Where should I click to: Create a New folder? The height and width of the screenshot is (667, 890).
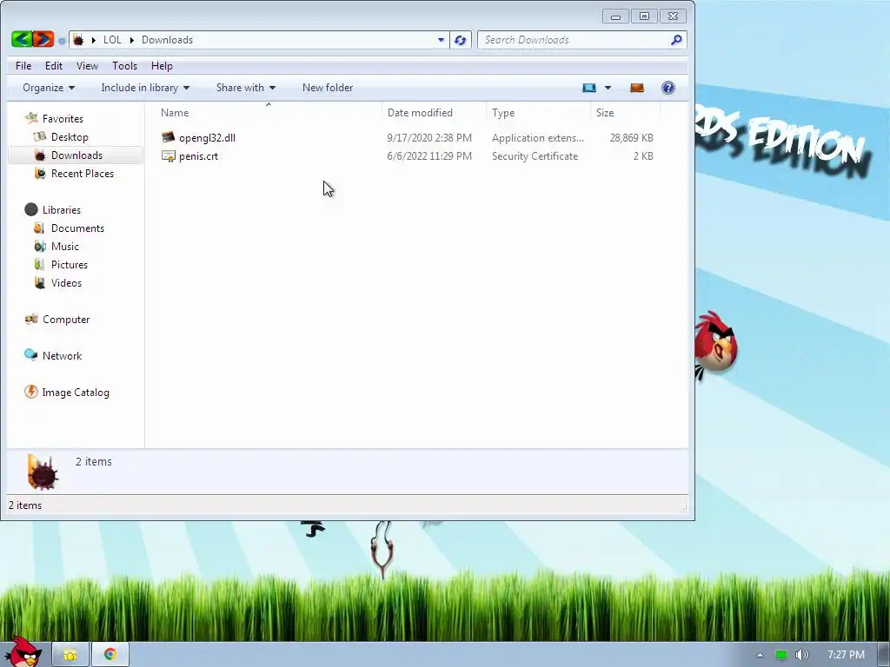click(328, 88)
